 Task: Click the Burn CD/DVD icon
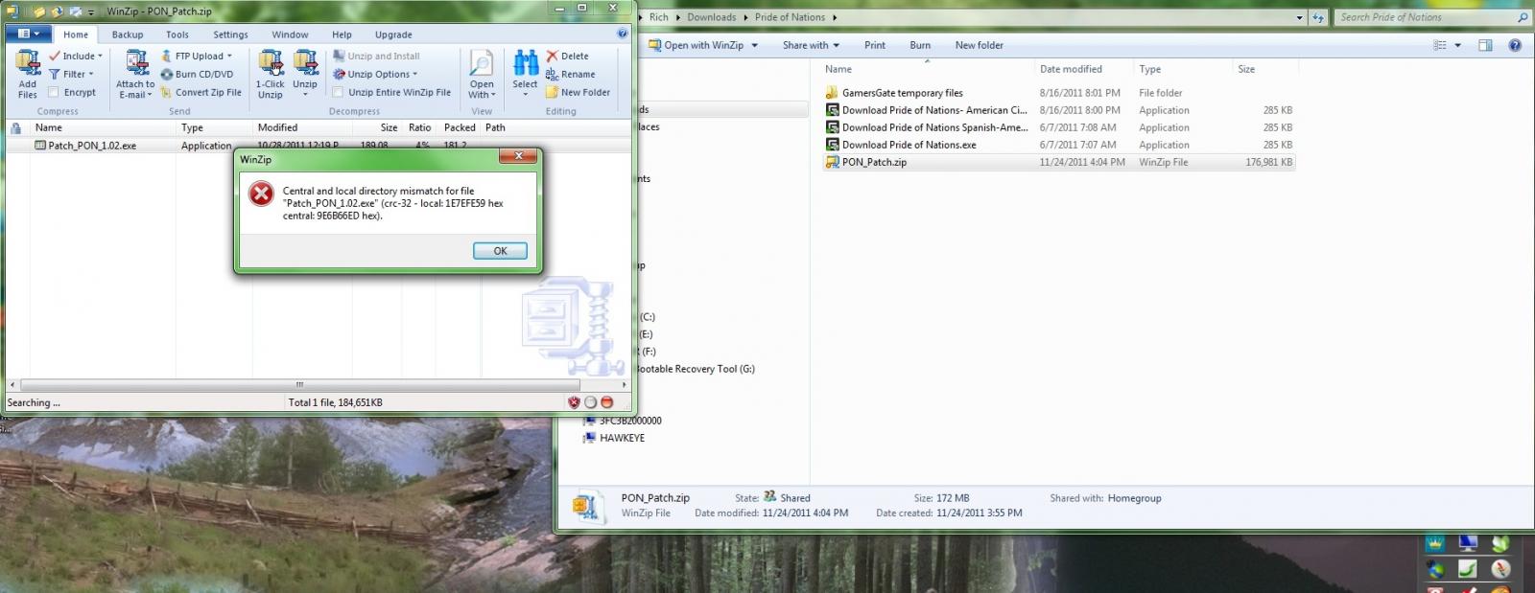167,74
